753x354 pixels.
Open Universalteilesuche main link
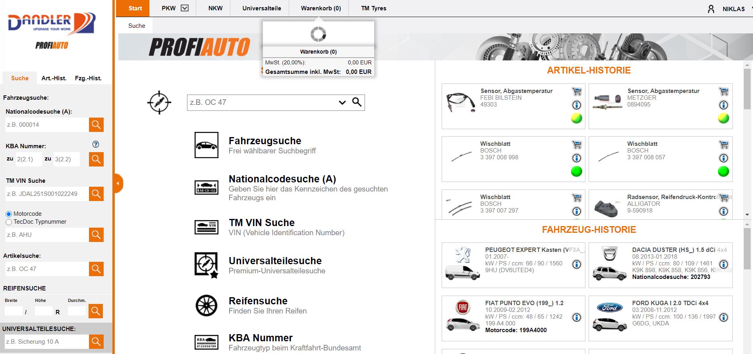click(275, 261)
